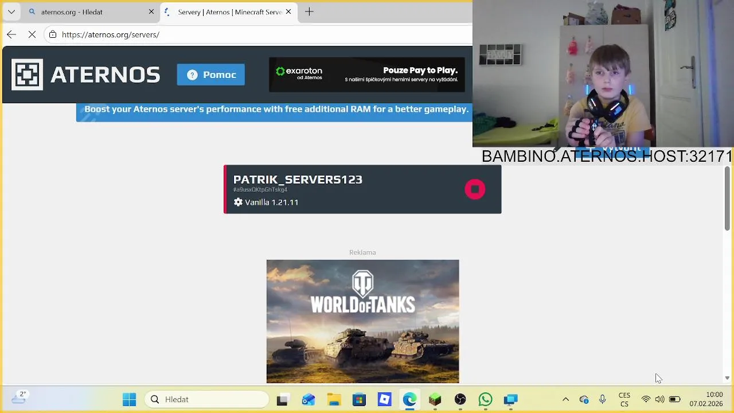Screen dimensions: 734x413
Task: Open the clock showing 10:00 07.02.2026
Action: tap(706, 399)
